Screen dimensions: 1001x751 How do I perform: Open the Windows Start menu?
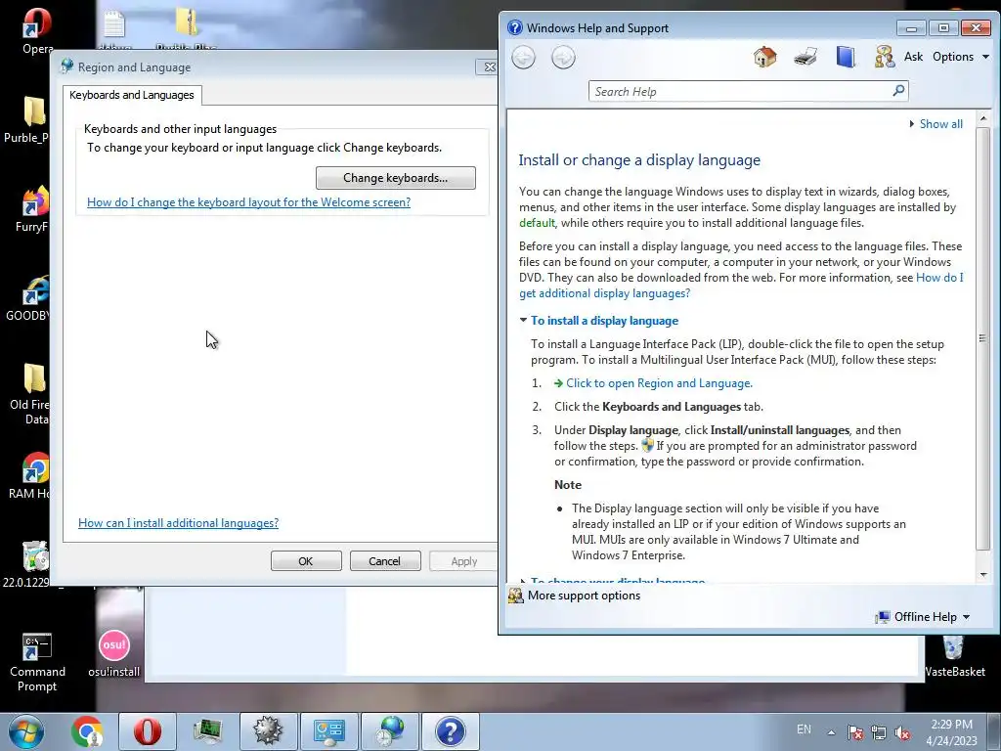click(x=25, y=731)
